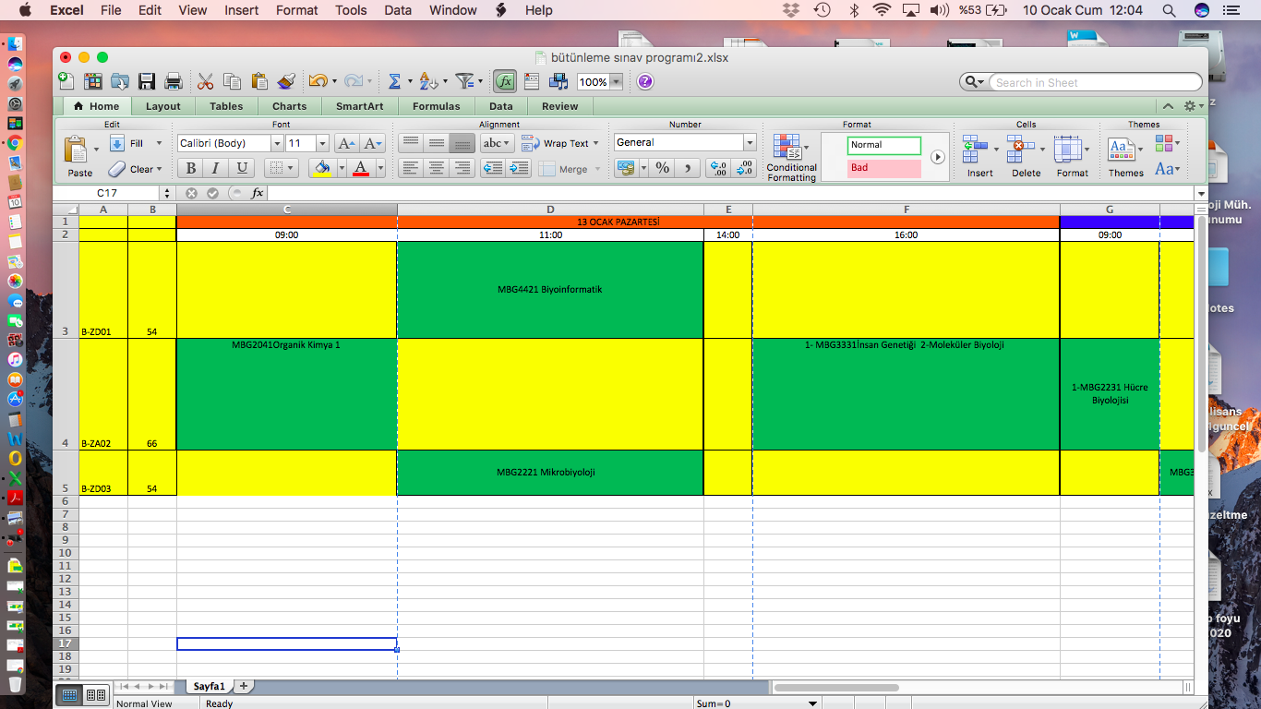
Task: Open the Help purple question icon
Action: pyautogui.click(x=645, y=81)
